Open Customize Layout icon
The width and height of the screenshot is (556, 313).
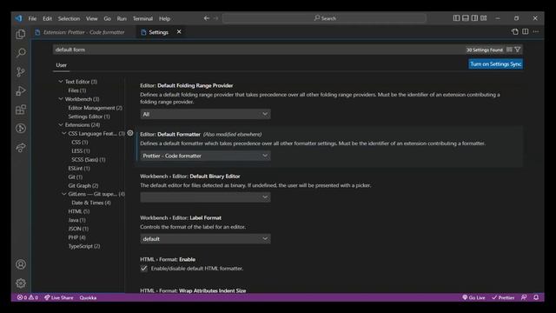(x=484, y=18)
